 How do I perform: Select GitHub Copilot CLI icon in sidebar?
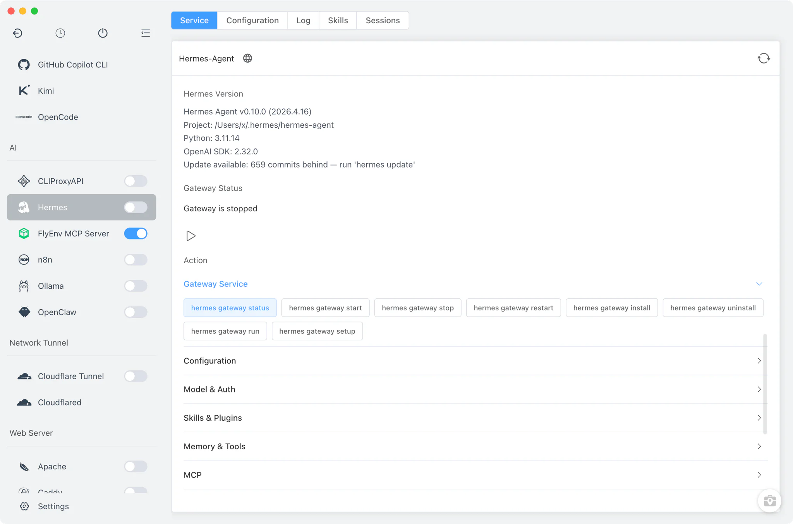coord(24,65)
